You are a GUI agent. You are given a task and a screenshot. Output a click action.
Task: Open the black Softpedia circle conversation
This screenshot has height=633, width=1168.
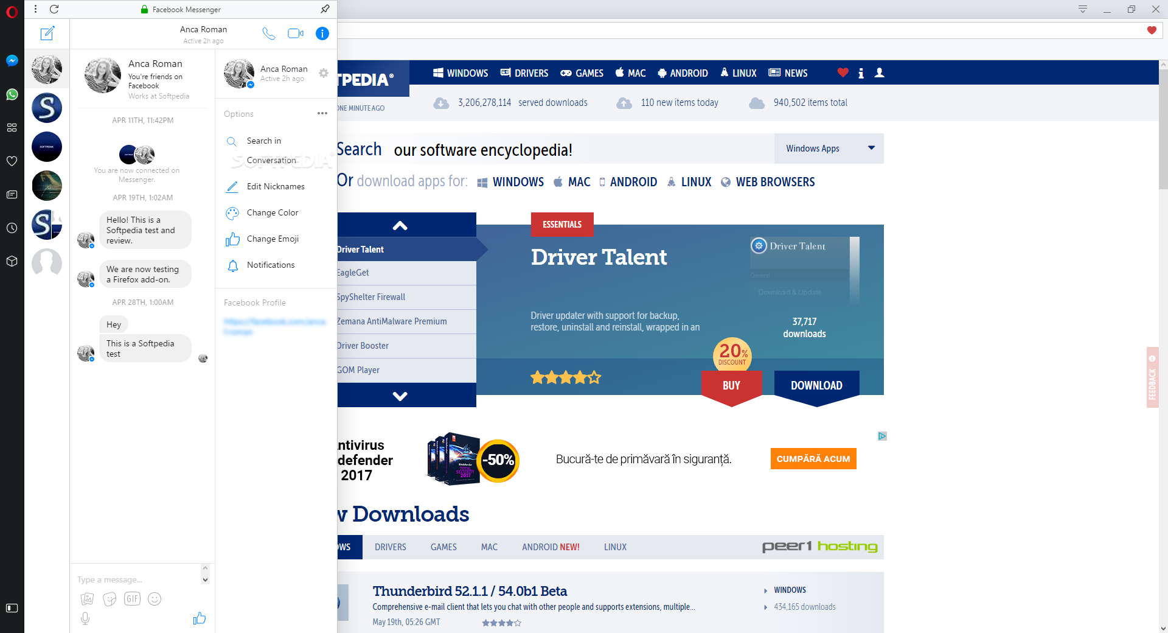(47, 147)
